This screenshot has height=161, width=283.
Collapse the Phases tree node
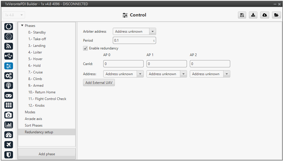click(22, 26)
